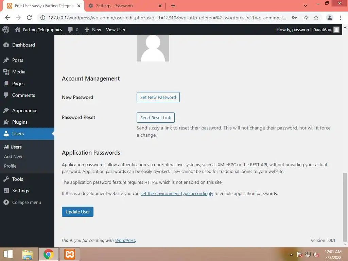This screenshot has width=348, height=261.
Task: Click the browser back arrow
Action: (7, 18)
